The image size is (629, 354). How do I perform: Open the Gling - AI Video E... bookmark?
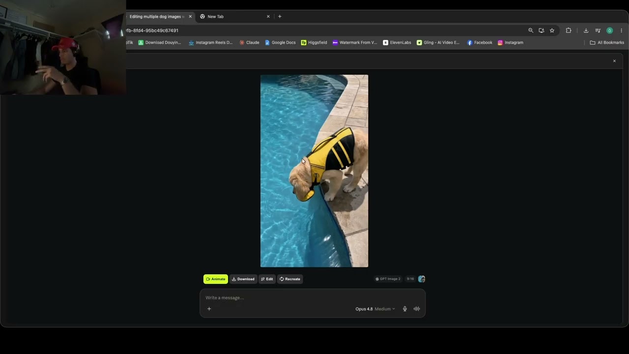pyautogui.click(x=438, y=43)
